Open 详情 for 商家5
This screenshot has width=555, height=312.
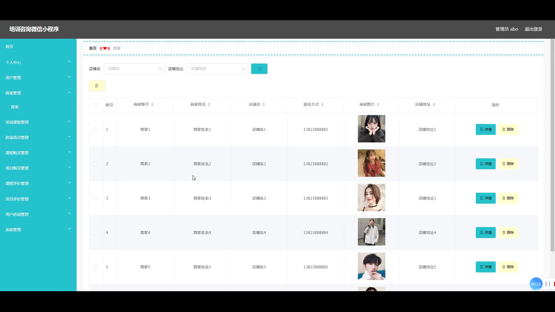click(486, 267)
